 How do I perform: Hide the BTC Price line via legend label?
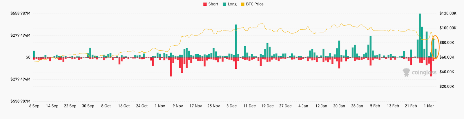point(255,4)
